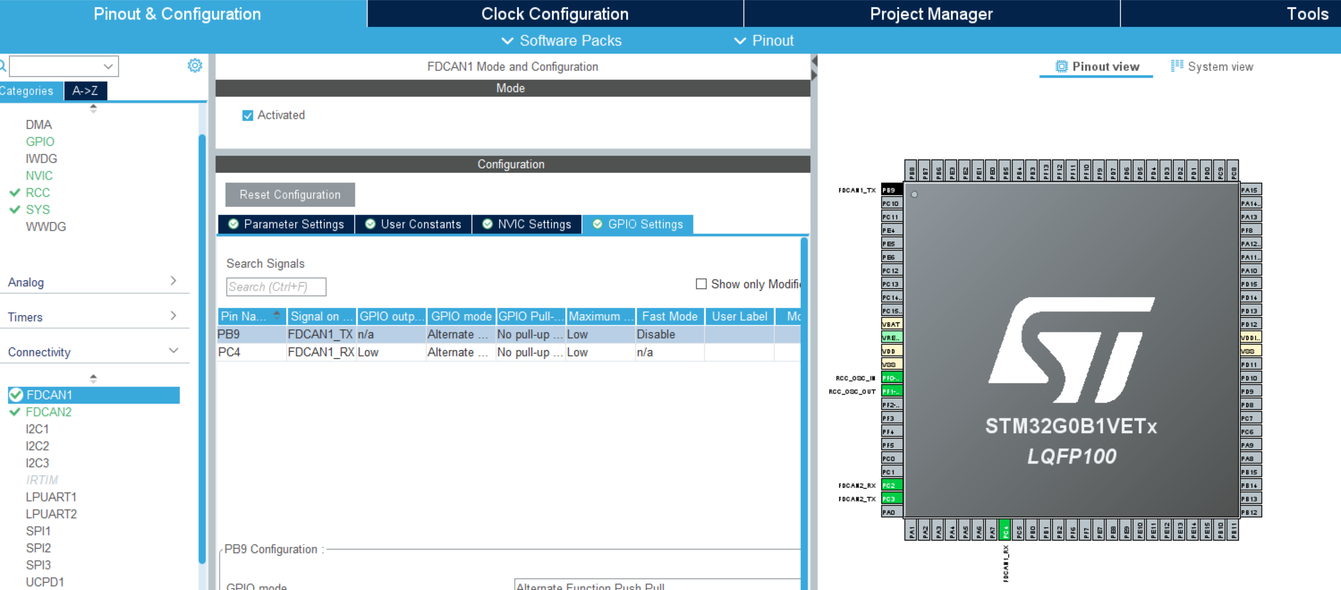Select pin PB9 on the chip
This screenshot has width=1341, height=590.
coord(891,190)
